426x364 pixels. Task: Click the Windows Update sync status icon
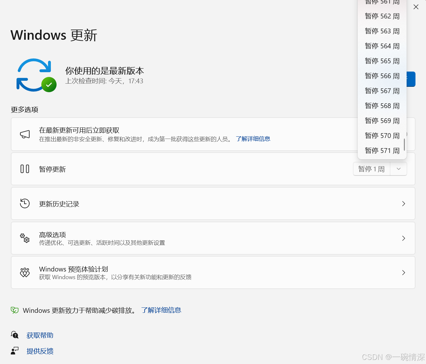coord(36,75)
